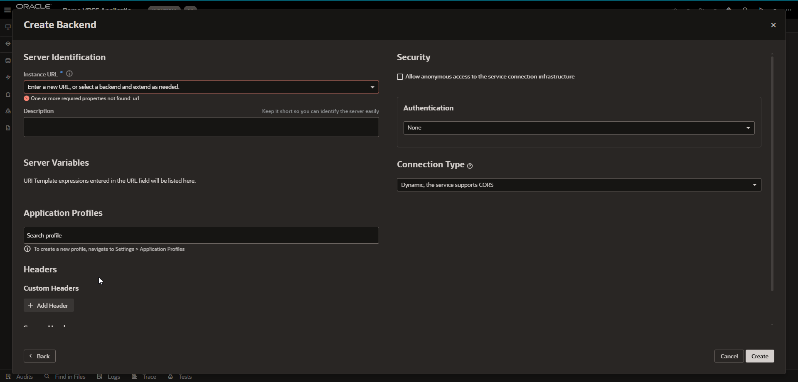Click 'To create a new profile' hint text
This screenshot has width=798, height=382.
[x=109, y=249]
